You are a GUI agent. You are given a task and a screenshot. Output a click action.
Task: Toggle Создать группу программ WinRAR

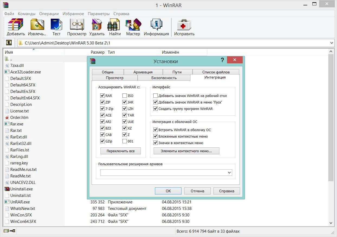click(155, 109)
